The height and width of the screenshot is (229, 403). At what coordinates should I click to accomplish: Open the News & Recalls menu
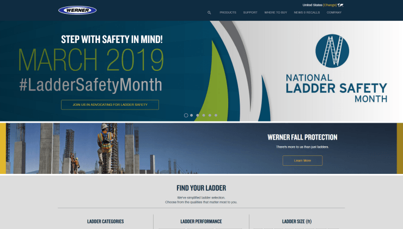pyautogui.click(x=307, y=12)
